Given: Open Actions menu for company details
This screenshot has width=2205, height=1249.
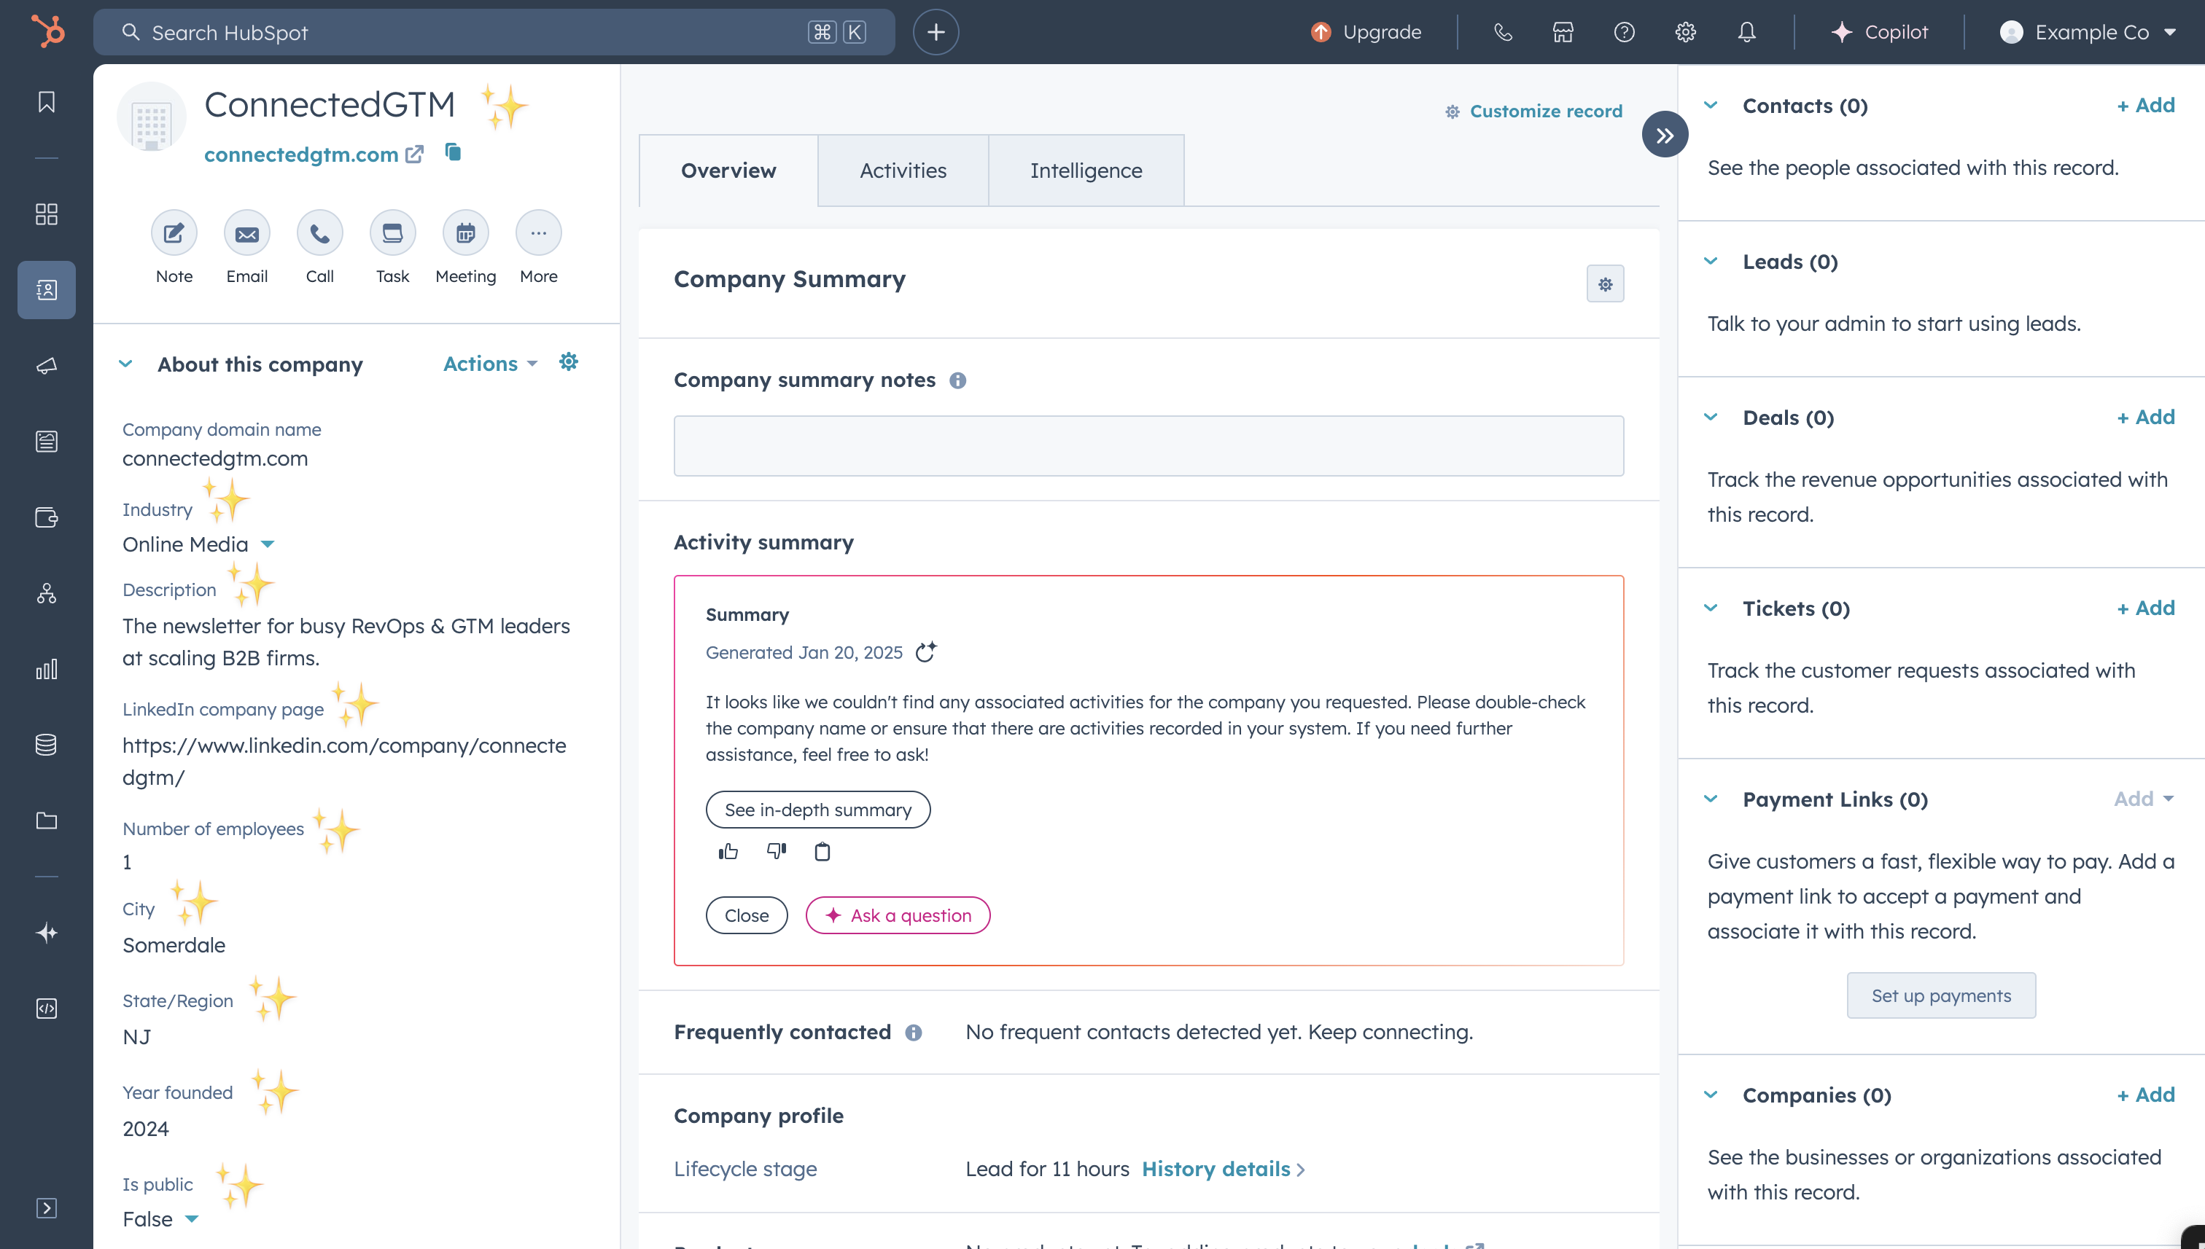Looking at the screenshot, I should click(489, 362).
